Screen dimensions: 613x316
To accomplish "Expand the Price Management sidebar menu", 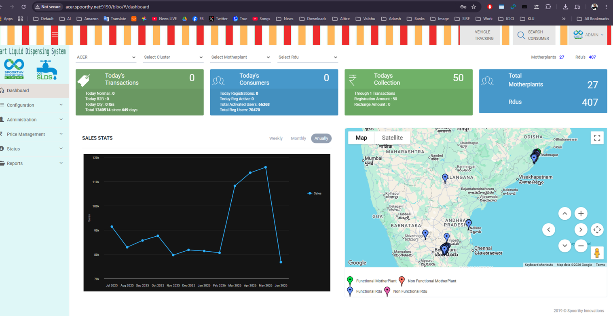I will pyautogui.click(x=34, y=134).
